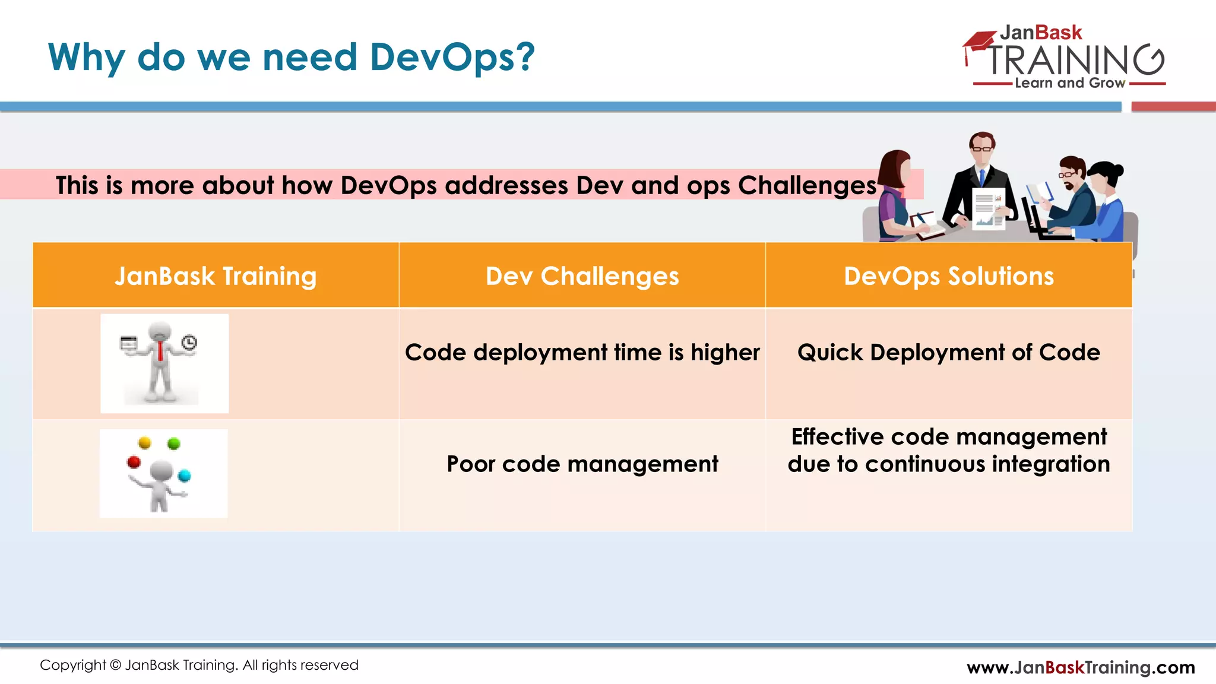The width and height of the screenshot is (1216, 684).
Task: Select the 'DevOps Solutions' column header
Action: [x=949, y=276]
